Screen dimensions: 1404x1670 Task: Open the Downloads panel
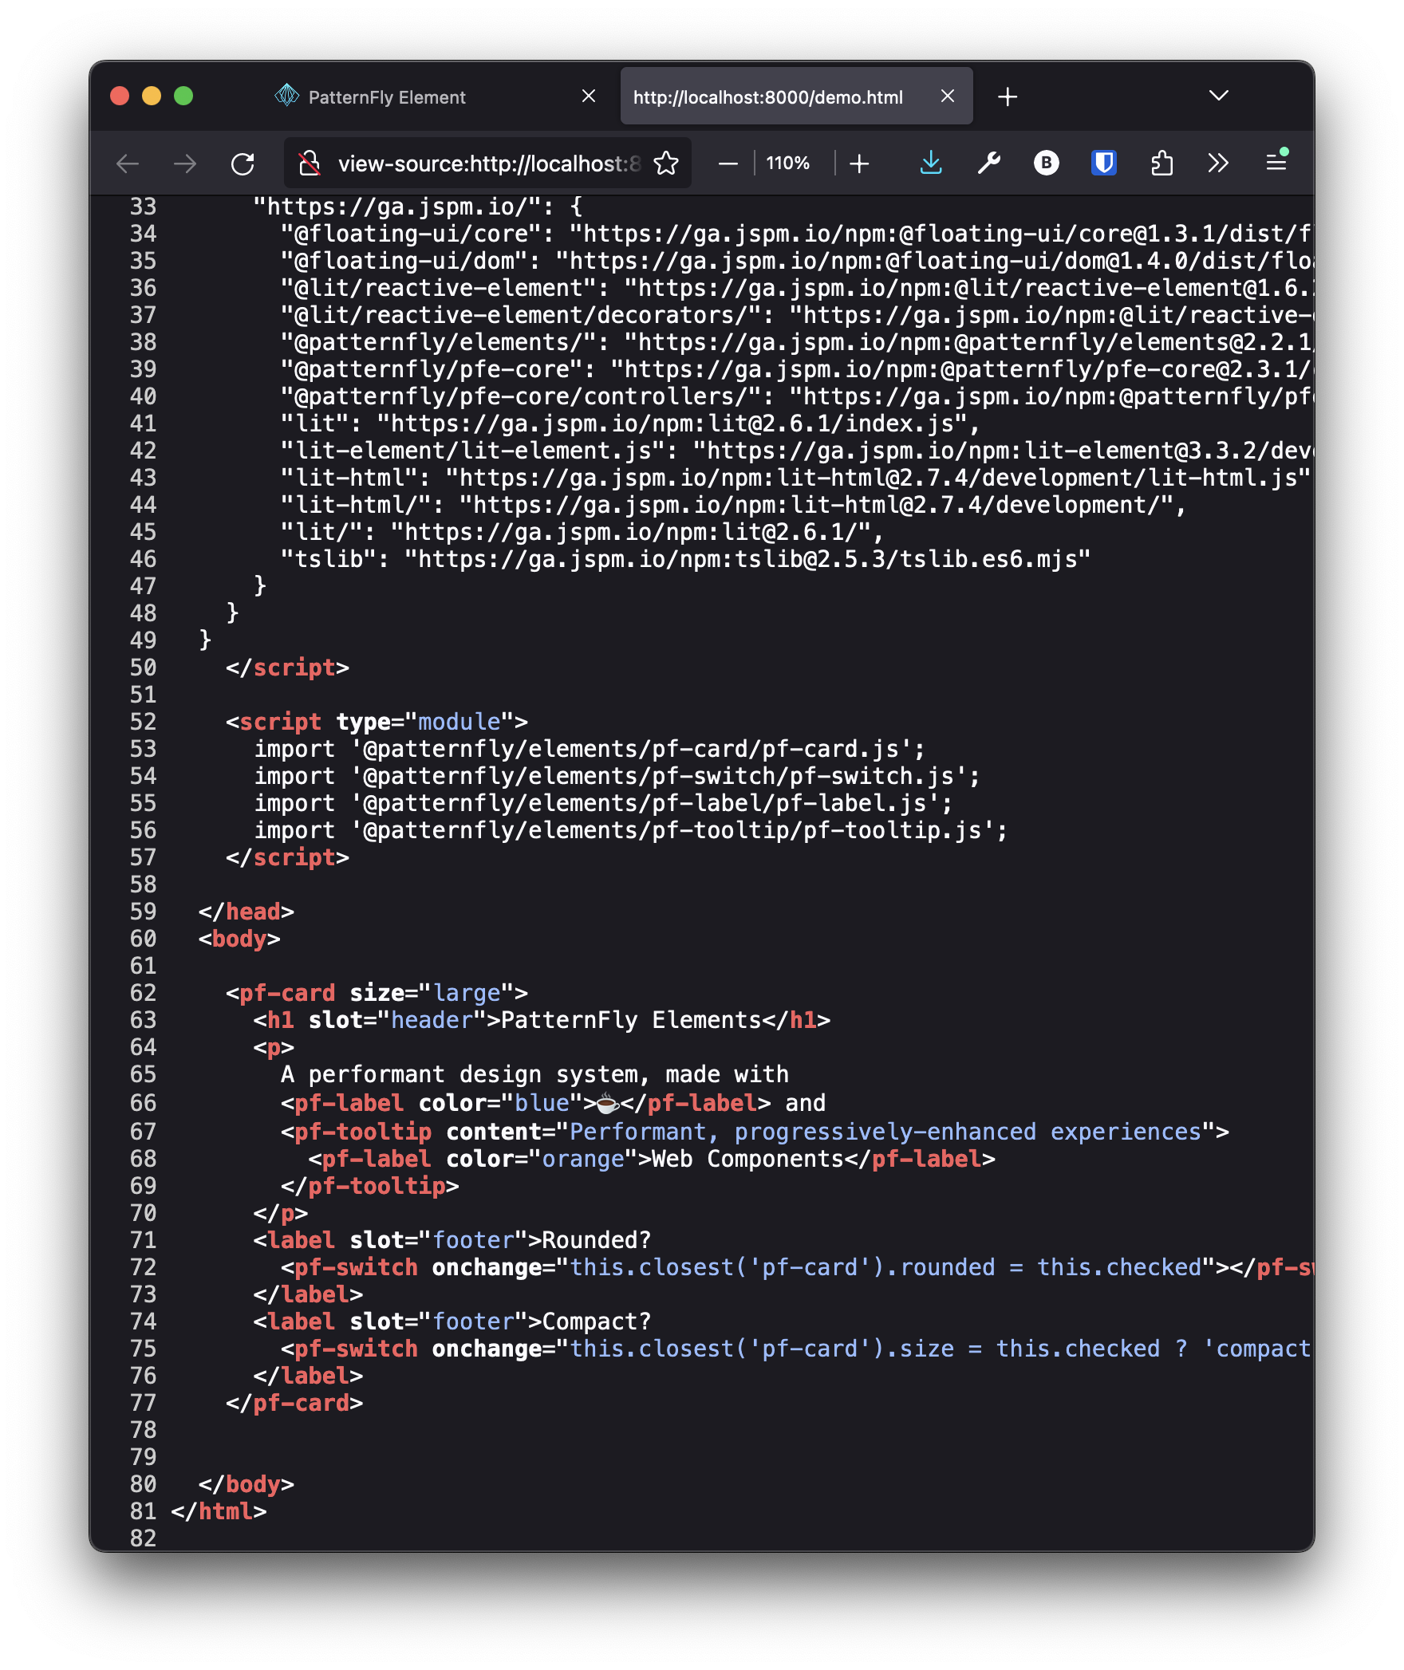pyautogui.click(x=931, y=163)
